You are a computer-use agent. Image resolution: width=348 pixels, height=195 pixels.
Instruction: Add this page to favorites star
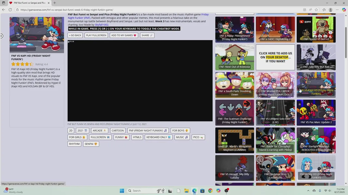[316, 10]
